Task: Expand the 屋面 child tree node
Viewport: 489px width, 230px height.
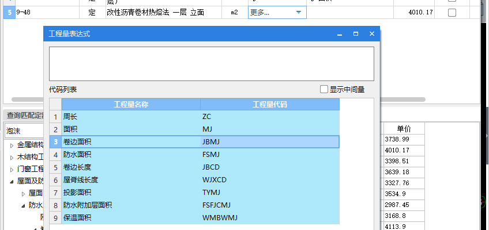Action: [x=24, y=194]
